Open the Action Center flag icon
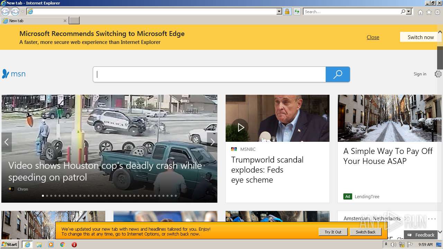 [410, 245]
